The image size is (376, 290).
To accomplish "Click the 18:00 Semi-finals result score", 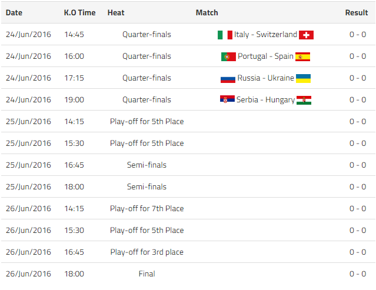I will point(357,186).
